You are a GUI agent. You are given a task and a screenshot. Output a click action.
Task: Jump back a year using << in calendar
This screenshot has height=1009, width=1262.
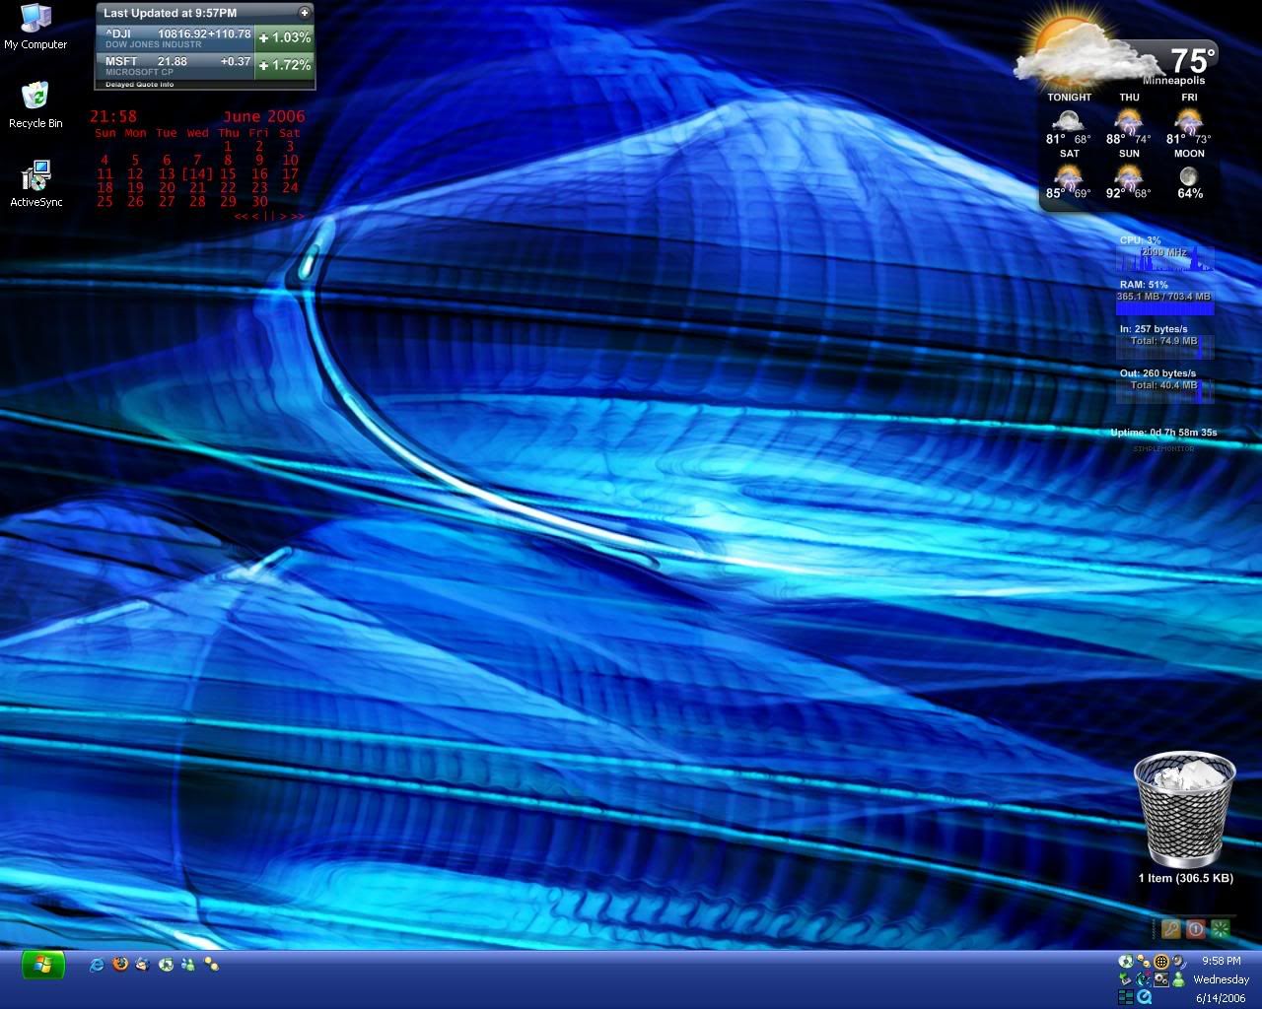[241, 216]
